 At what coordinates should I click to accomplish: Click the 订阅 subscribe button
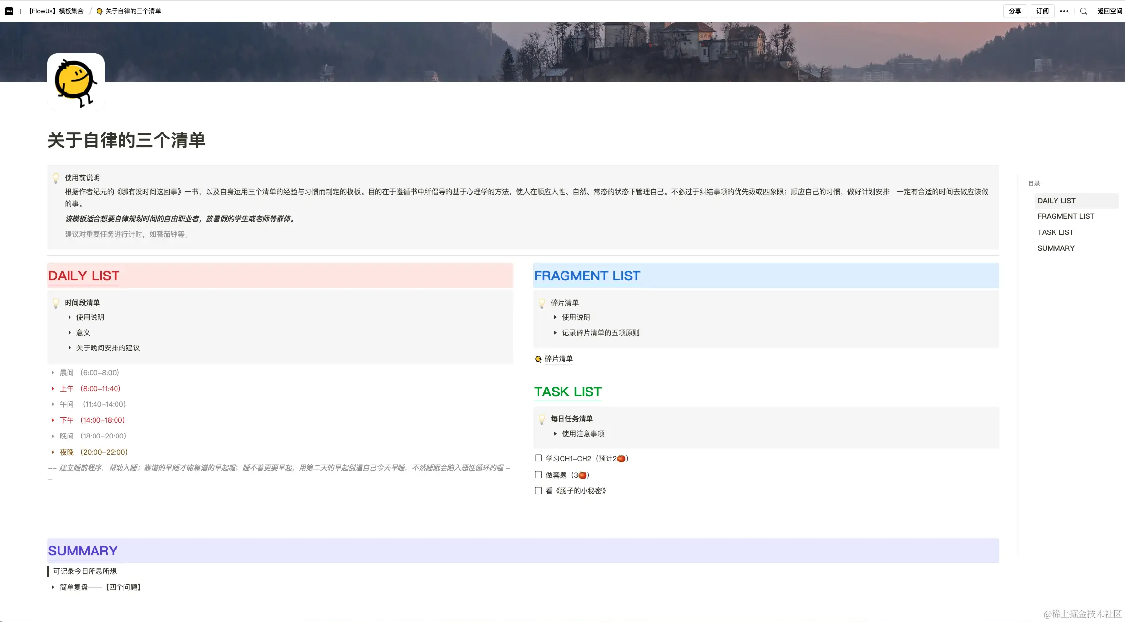point(1042,11)
